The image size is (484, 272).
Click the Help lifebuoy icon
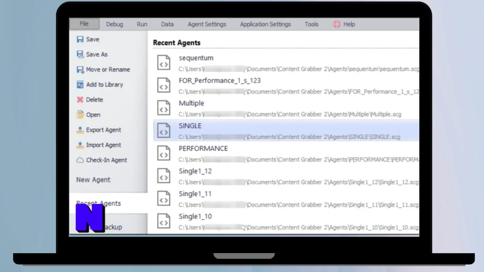point(337,24)
